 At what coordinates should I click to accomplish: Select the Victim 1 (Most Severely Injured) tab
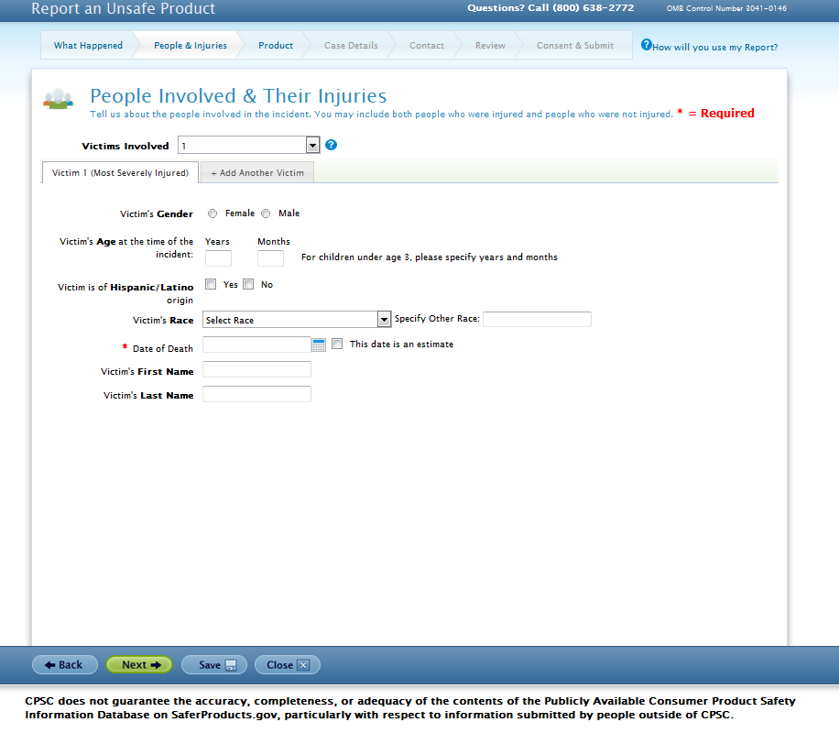point(120,173)
